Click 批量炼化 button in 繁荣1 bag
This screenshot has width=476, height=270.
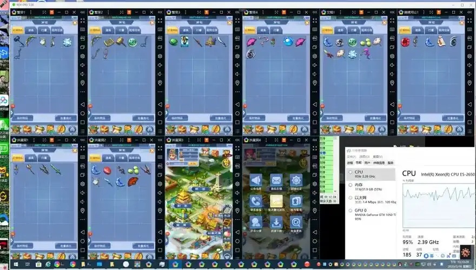[x=65, y=118]
